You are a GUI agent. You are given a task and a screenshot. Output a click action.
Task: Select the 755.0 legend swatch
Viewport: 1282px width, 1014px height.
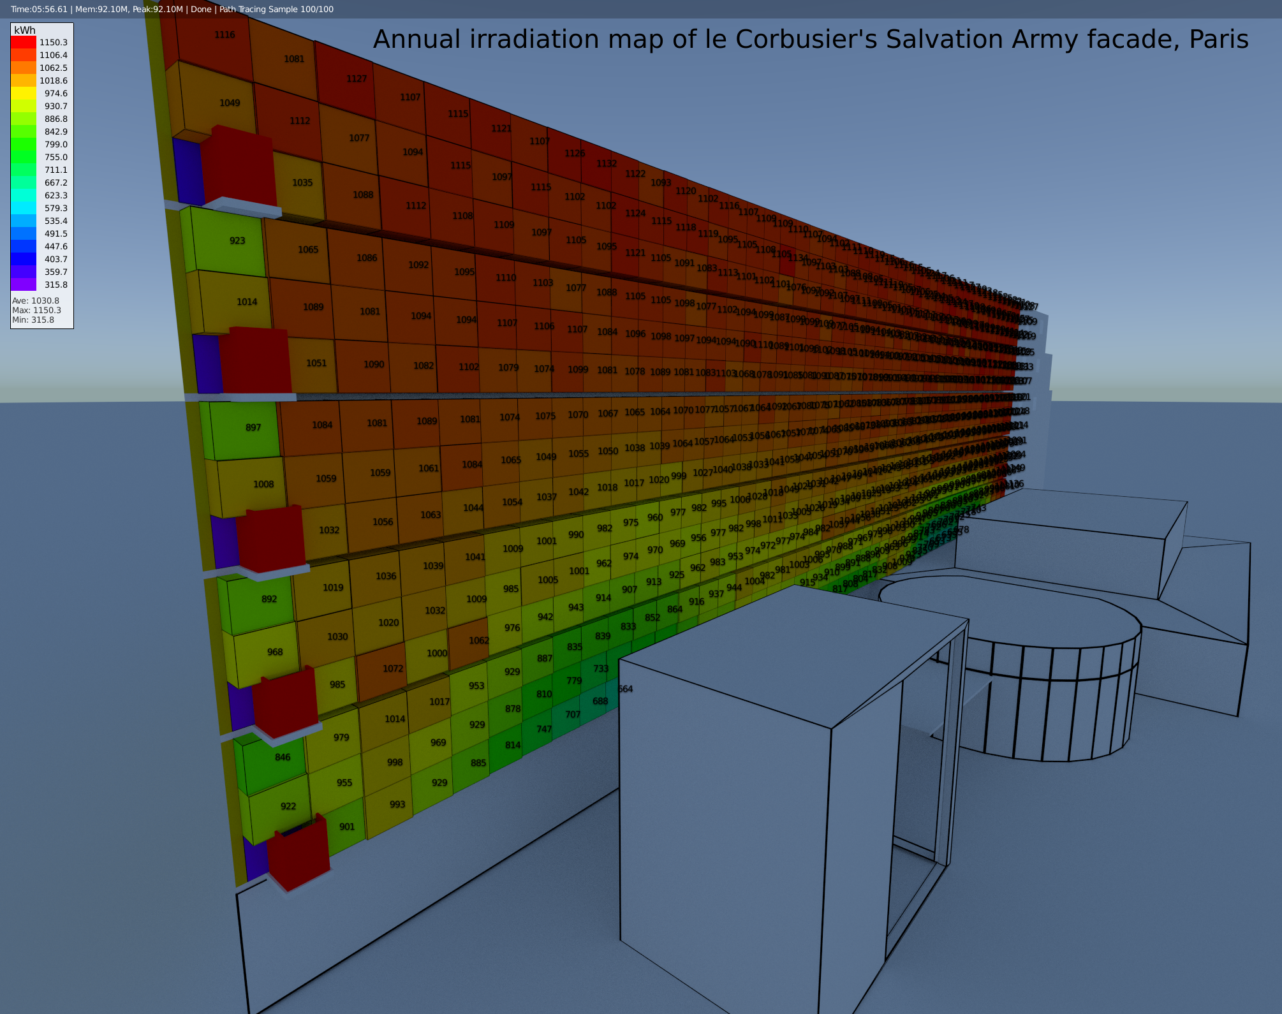[x=24, y=157]
